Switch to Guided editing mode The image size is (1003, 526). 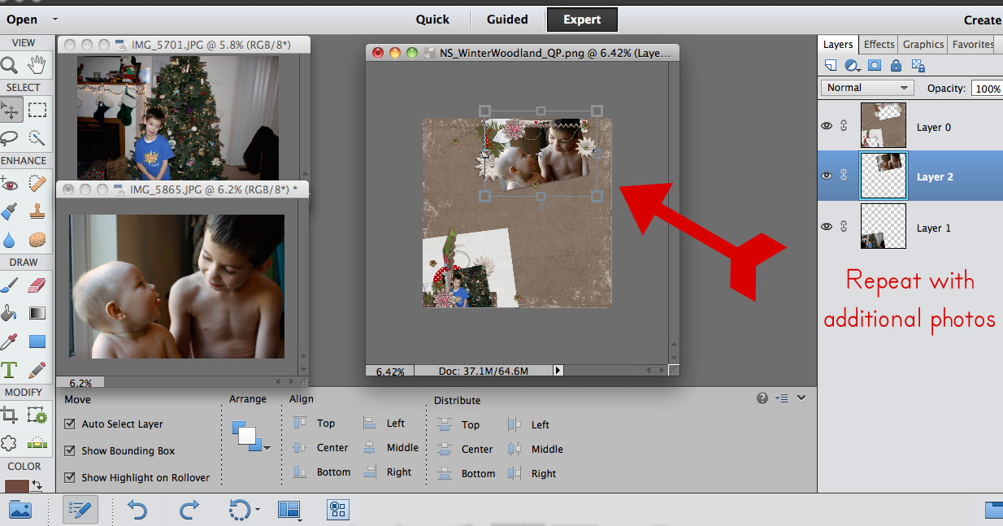coord(507,20)
